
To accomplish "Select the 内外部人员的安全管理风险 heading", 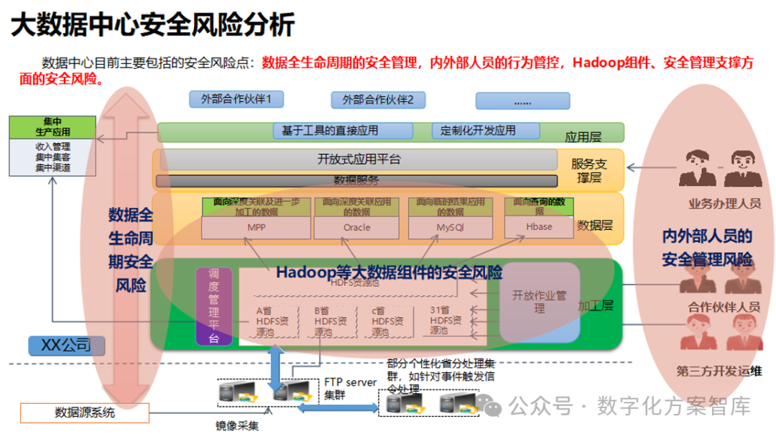I will (x=707, y=247).
